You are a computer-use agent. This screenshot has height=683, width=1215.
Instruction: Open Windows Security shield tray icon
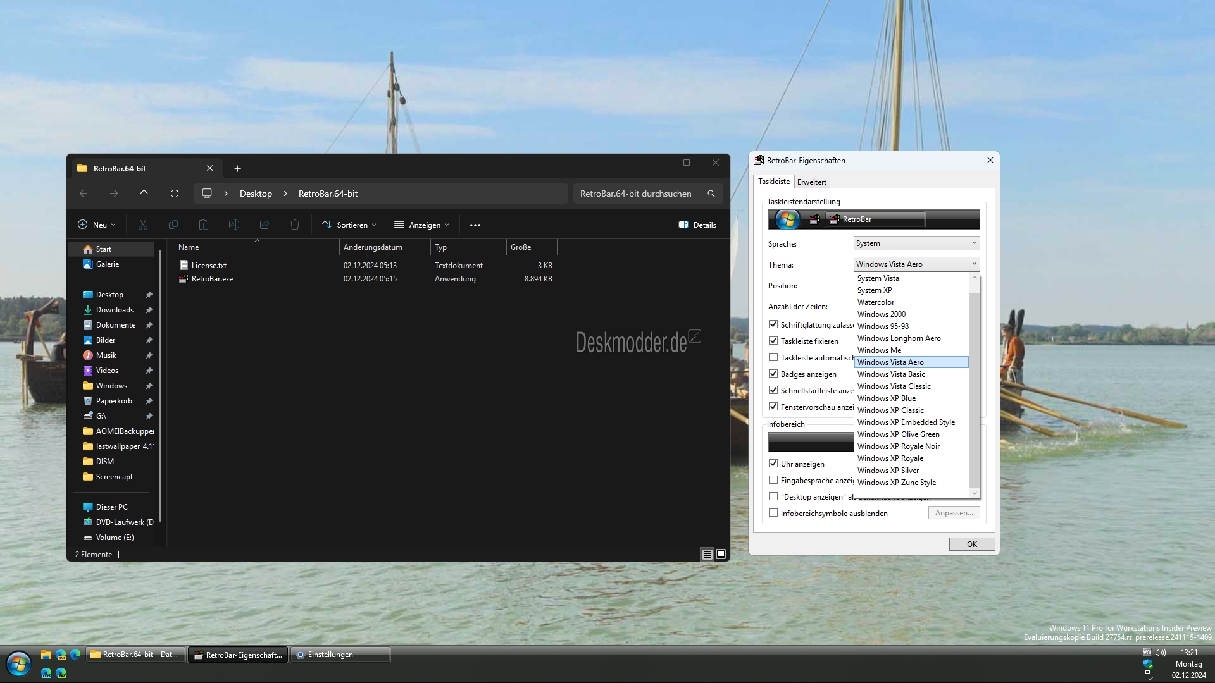click(1148, 664)
